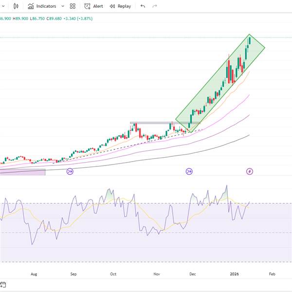
Task: Select the purple shaded rectangle near August
Action: pos(22,172)
